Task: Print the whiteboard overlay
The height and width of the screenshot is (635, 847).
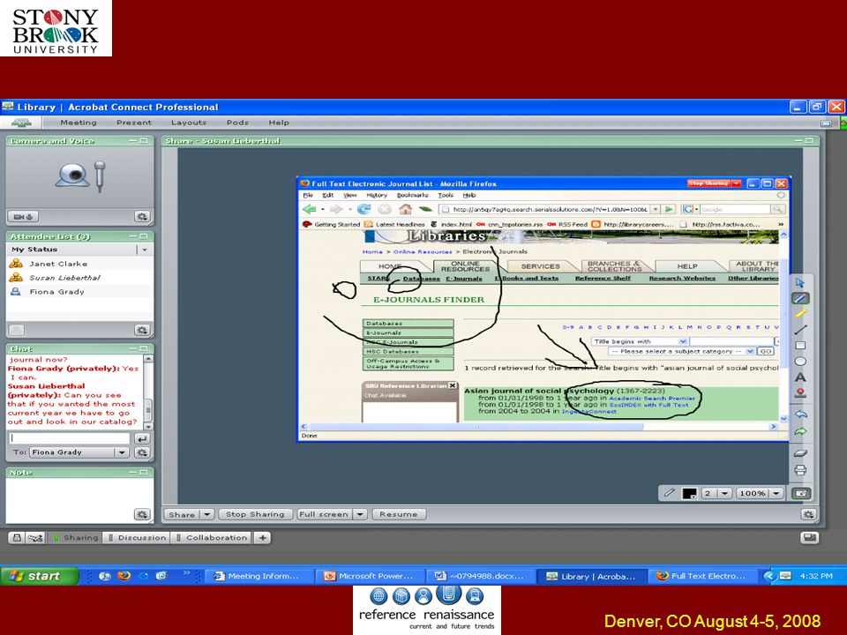Action: (x=800, y=470)
